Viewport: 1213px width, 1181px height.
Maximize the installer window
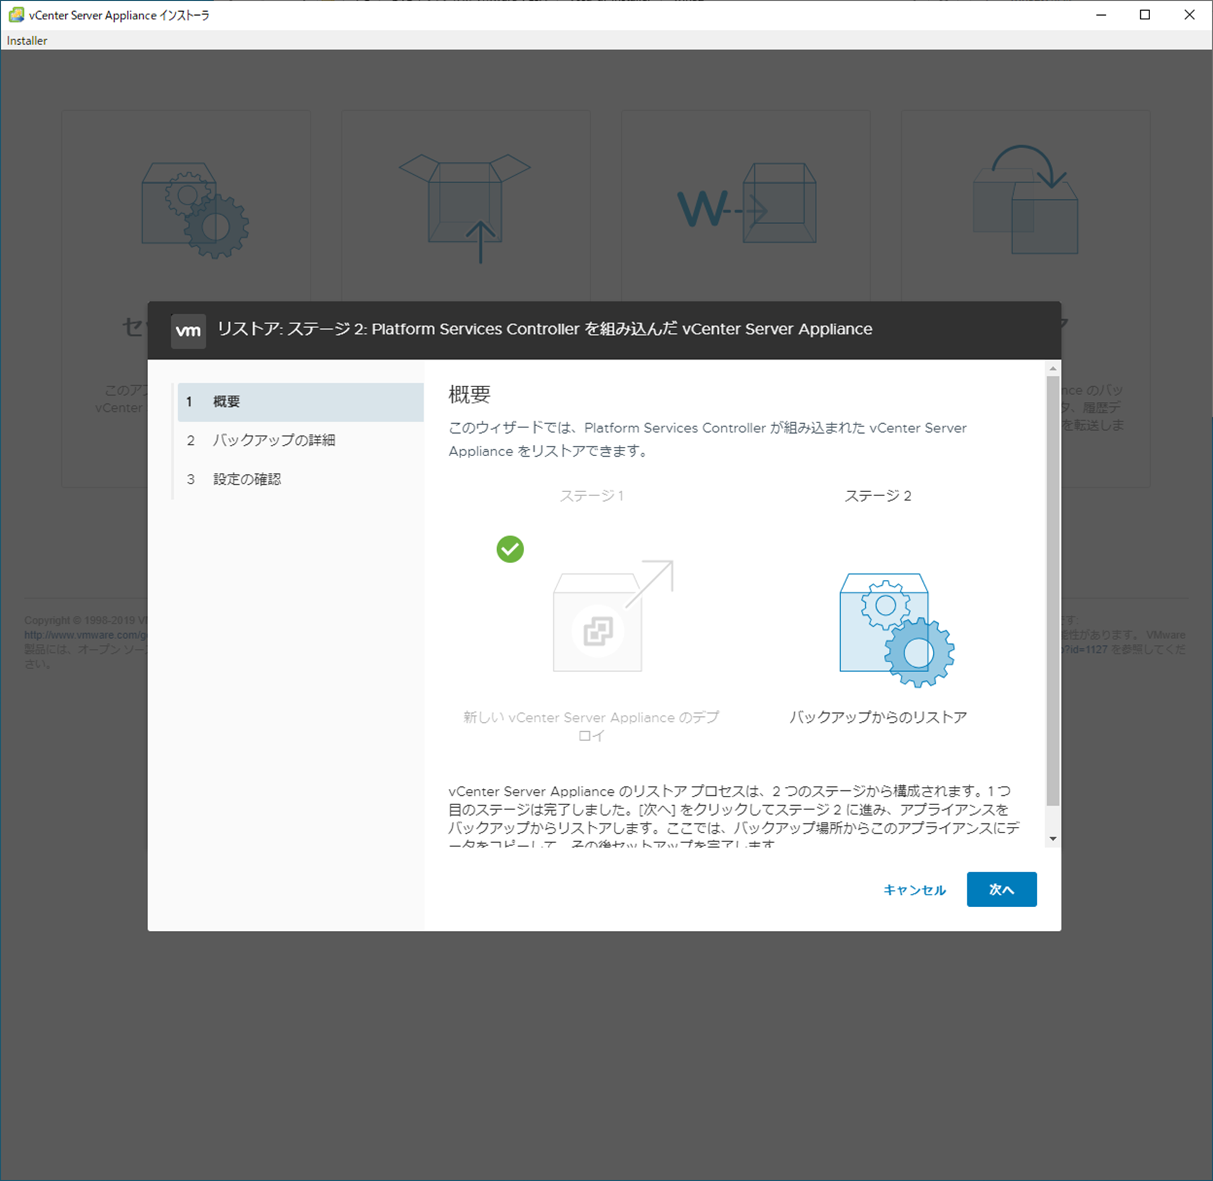click(x=1145, y=15)
